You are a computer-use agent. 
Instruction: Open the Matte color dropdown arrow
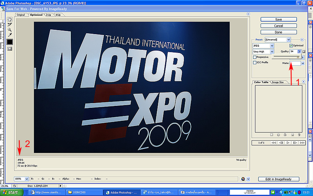pos(303,63)
